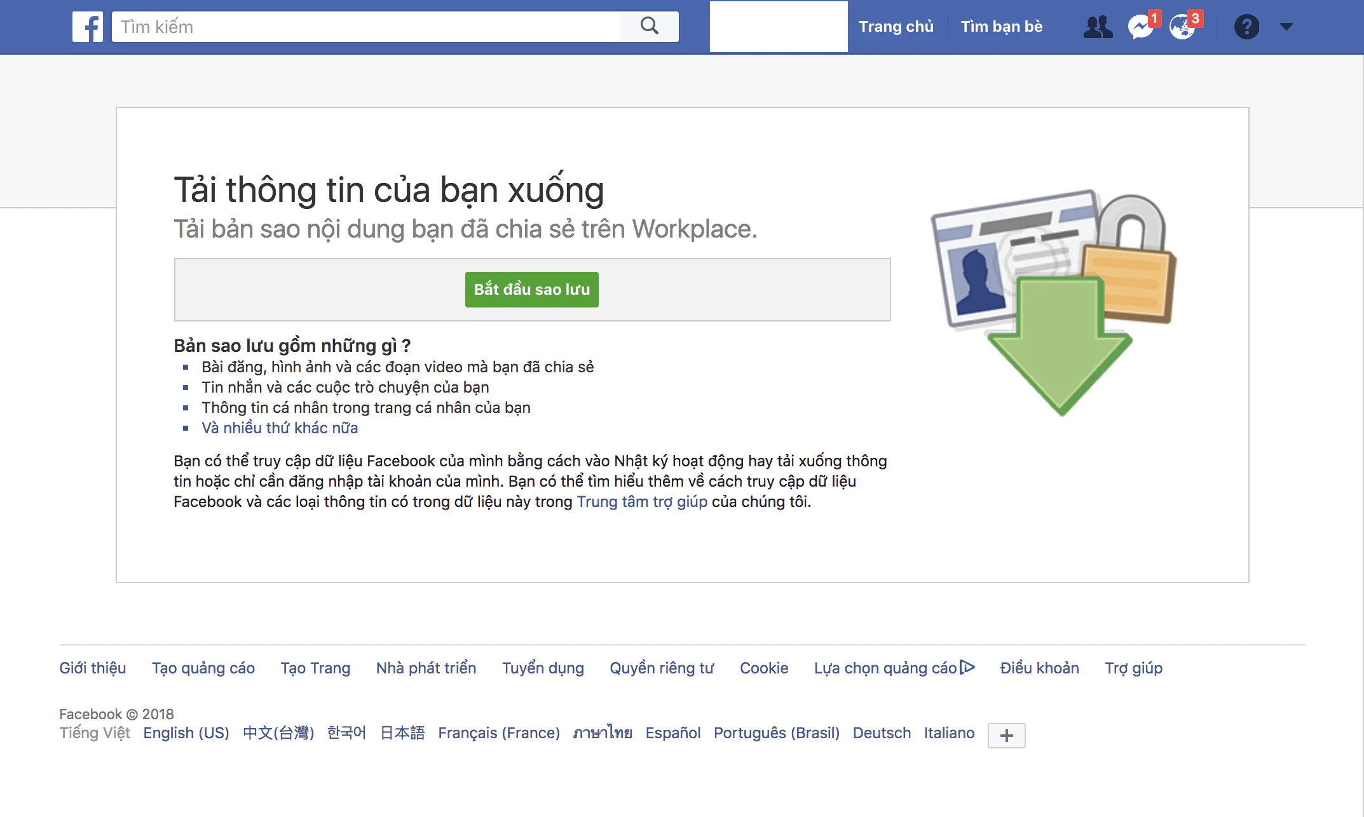Open Tìm bạn bè
This screenshot has height=817, width=1364.
coord(1002,27)
